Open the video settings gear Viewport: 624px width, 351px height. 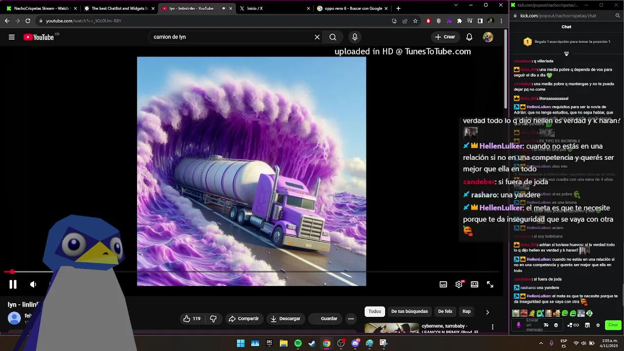459,285
